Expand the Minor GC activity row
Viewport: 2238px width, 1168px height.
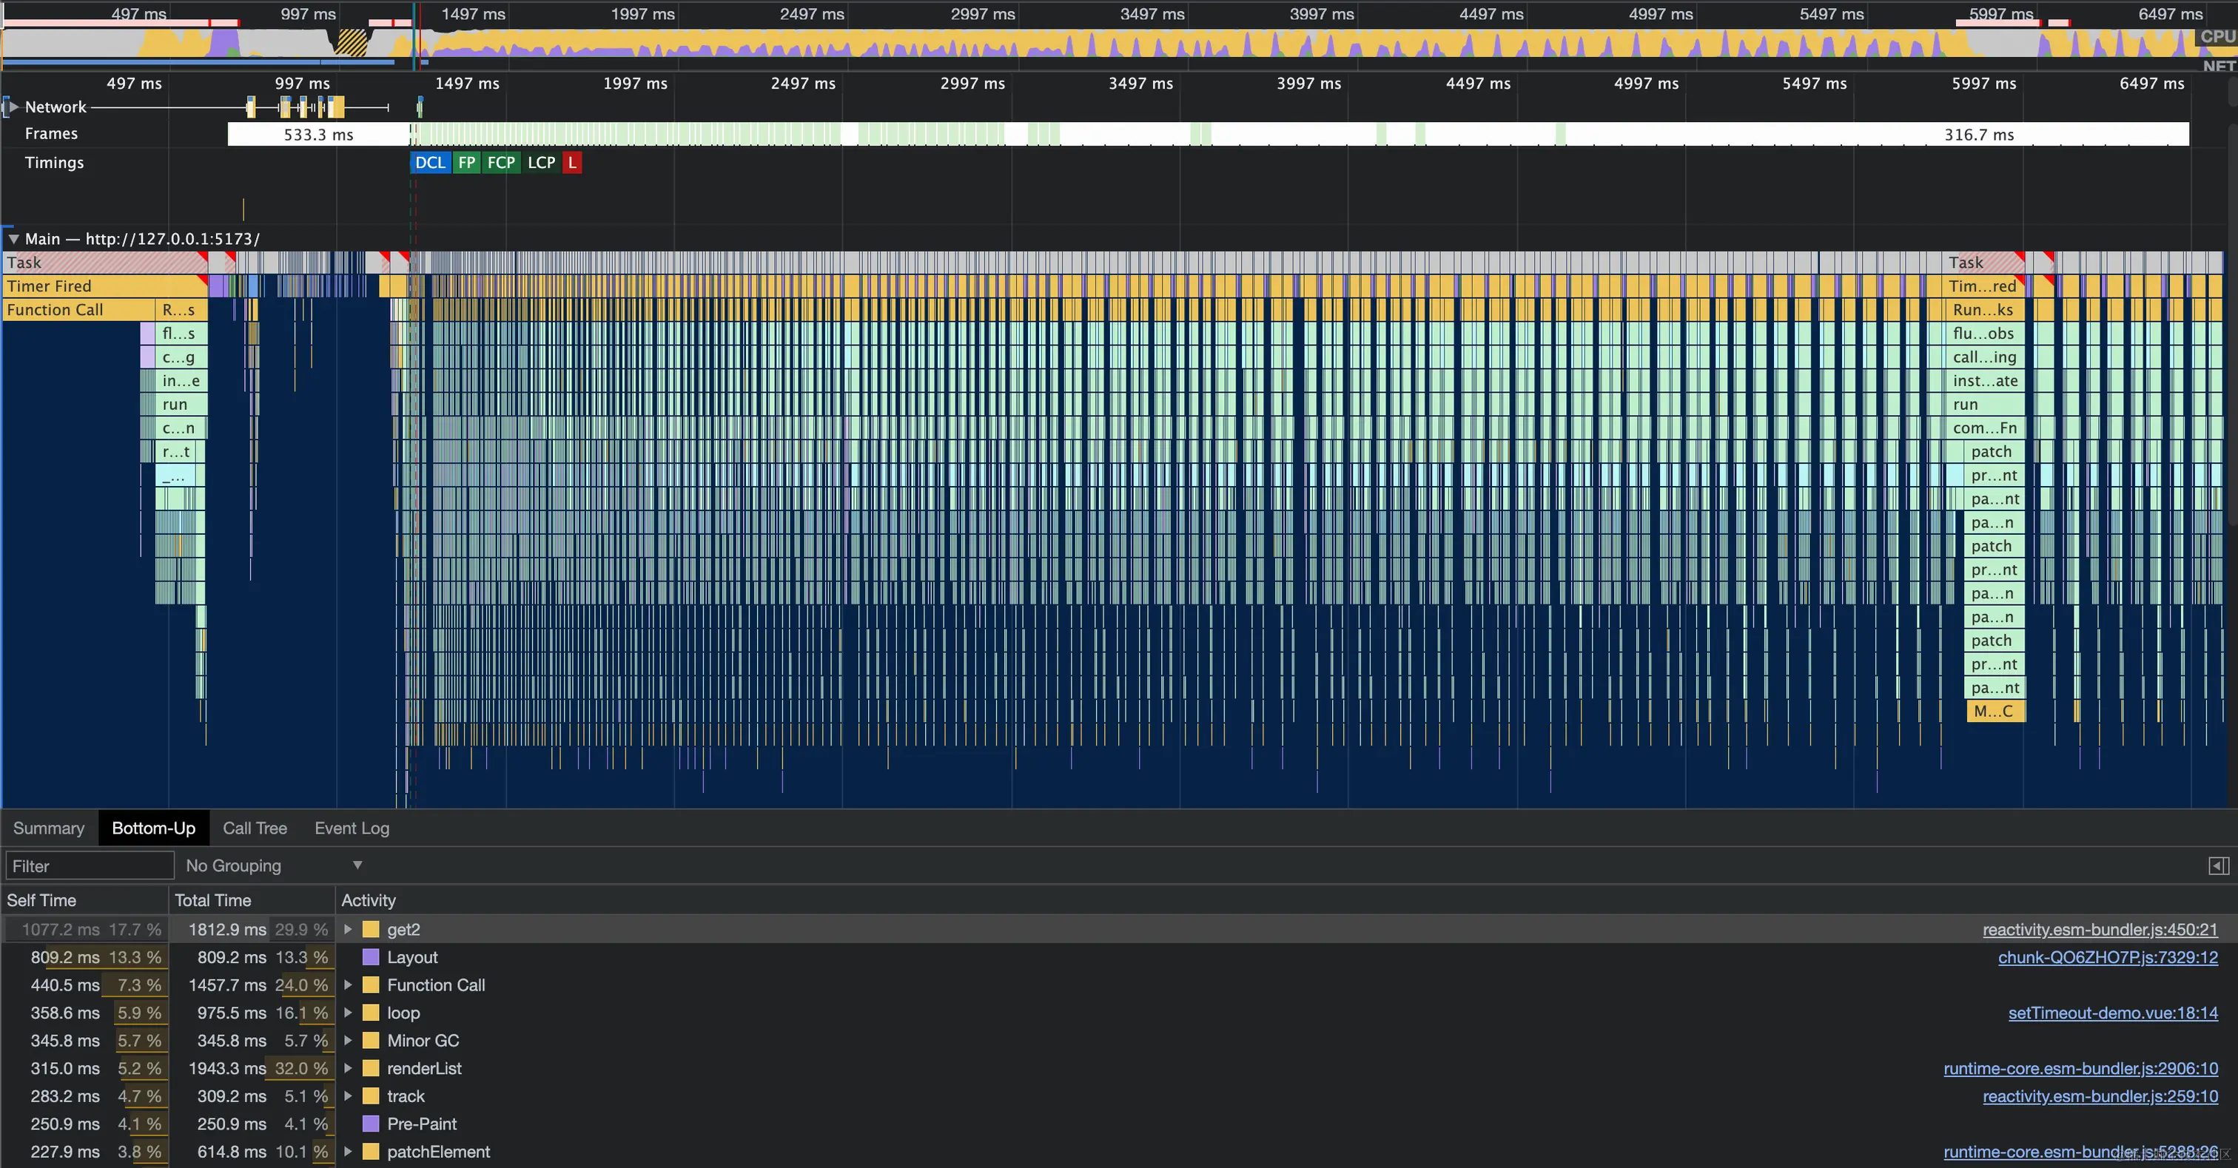[349, 1040]
